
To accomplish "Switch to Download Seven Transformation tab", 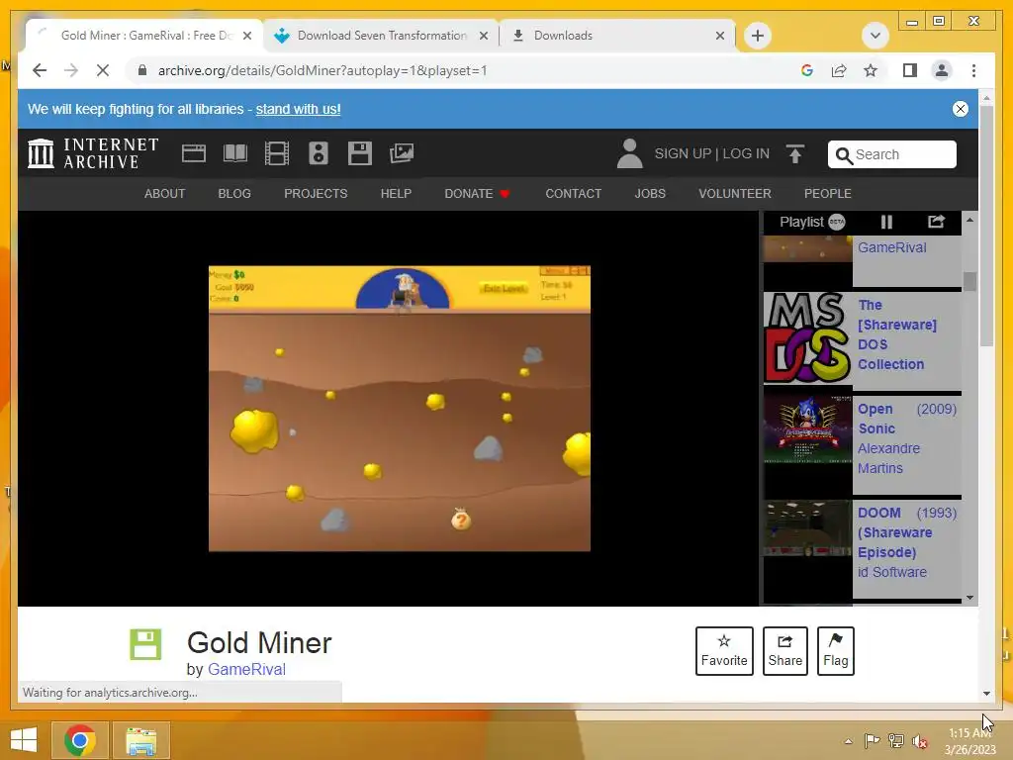I will [x=381, y=36].
